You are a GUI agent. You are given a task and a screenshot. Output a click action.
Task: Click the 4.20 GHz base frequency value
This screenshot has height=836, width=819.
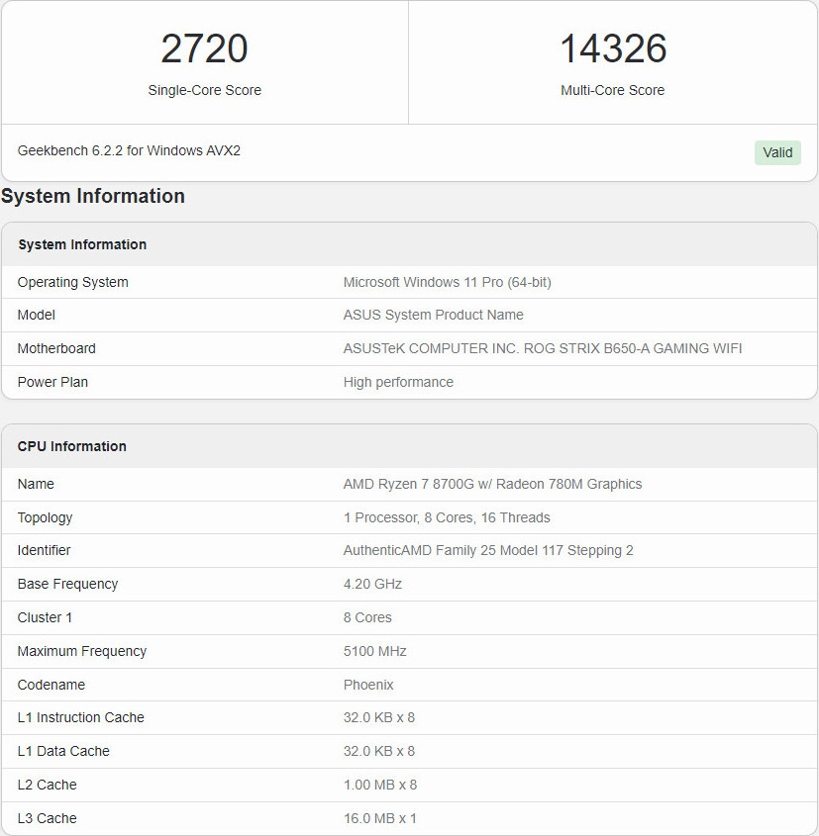(x=372, y=584)
